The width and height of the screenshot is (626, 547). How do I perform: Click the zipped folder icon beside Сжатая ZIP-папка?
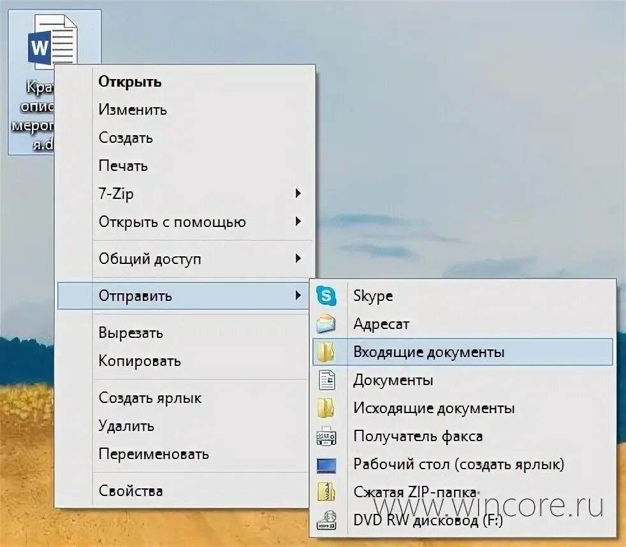tap(326, 492)
